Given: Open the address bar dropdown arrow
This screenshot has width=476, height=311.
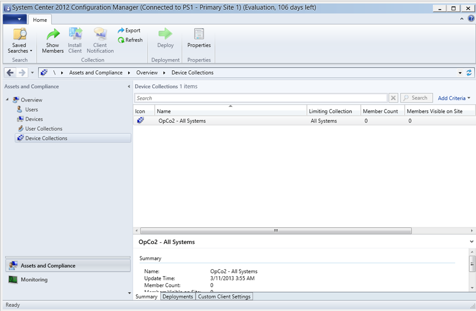Looking at the screenshot, I should tap(460, 73).
